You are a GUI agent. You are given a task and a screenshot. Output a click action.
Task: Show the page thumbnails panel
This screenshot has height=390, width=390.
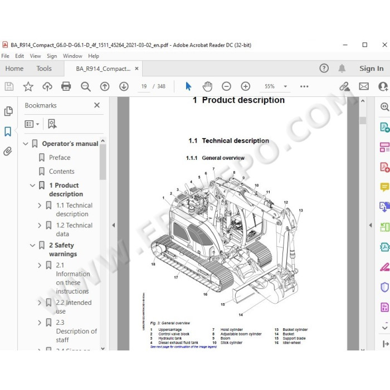(8, 111)
